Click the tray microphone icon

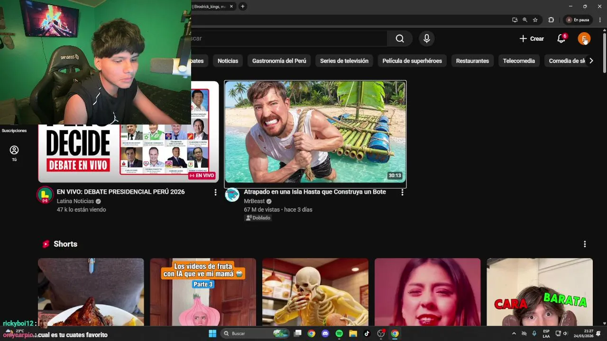(x=534, y=333)
